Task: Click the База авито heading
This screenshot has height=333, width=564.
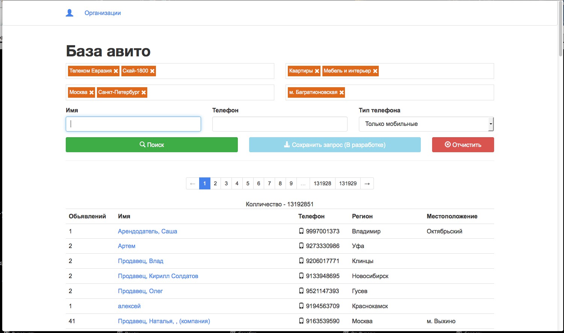Action: click(x=108, y=51)
